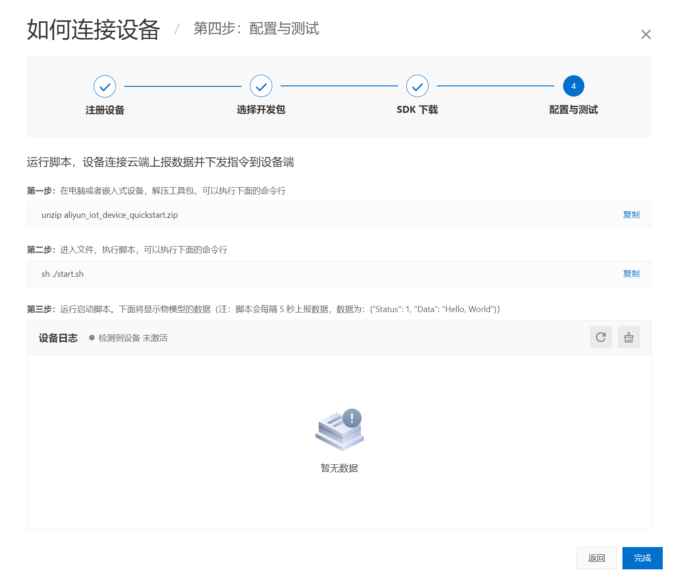Viewport: 679px width, 580px height.
Task: Copy the unzip command via 复制
Action: 631,215
